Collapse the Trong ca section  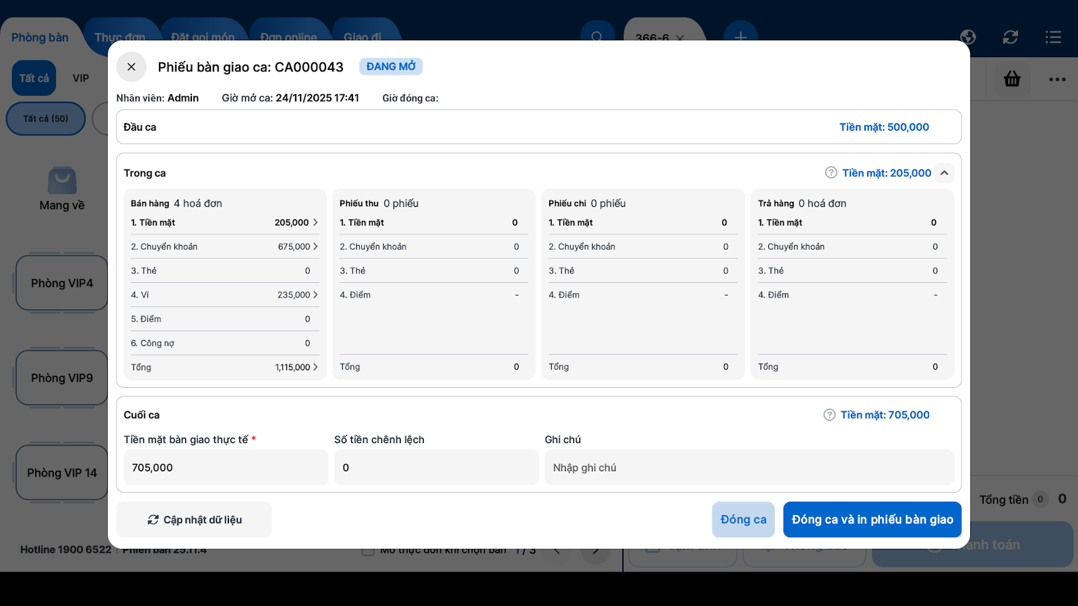click(945, 173)
